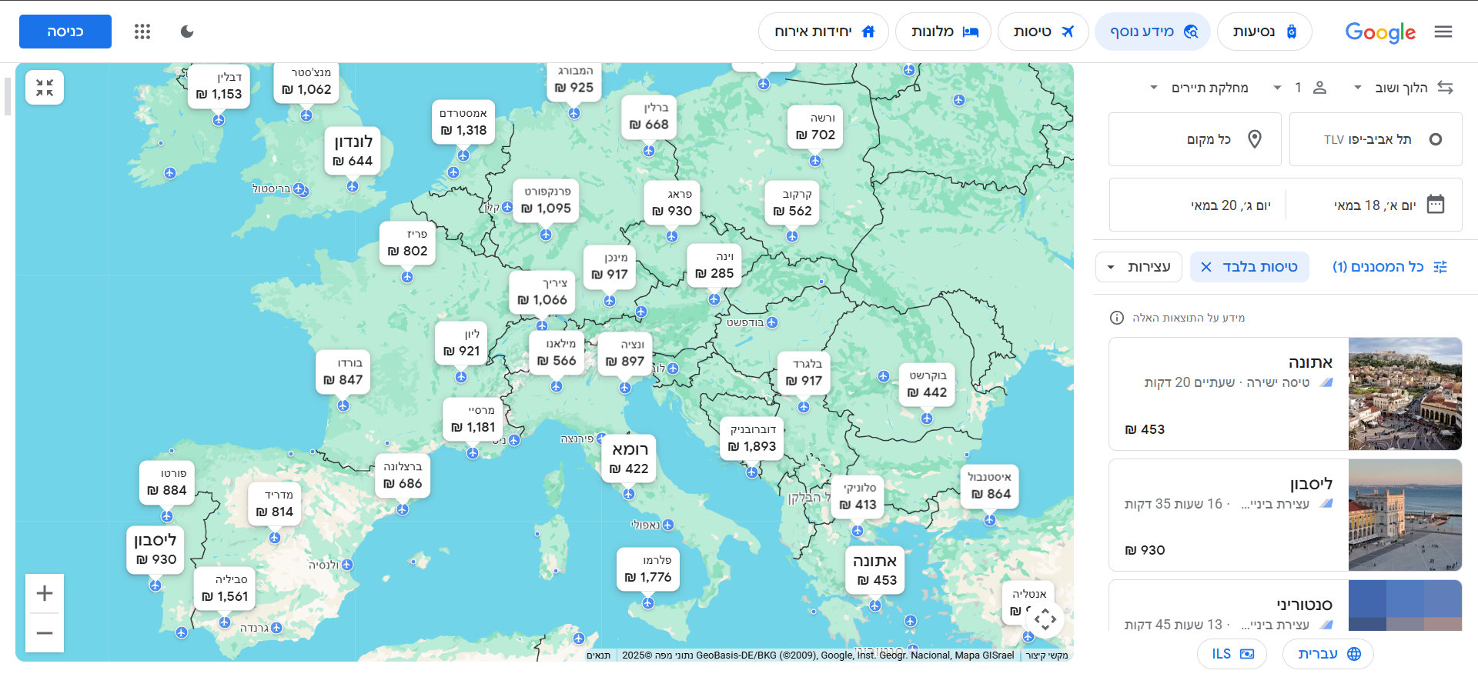Remove the direct flights only filter

1206,267
